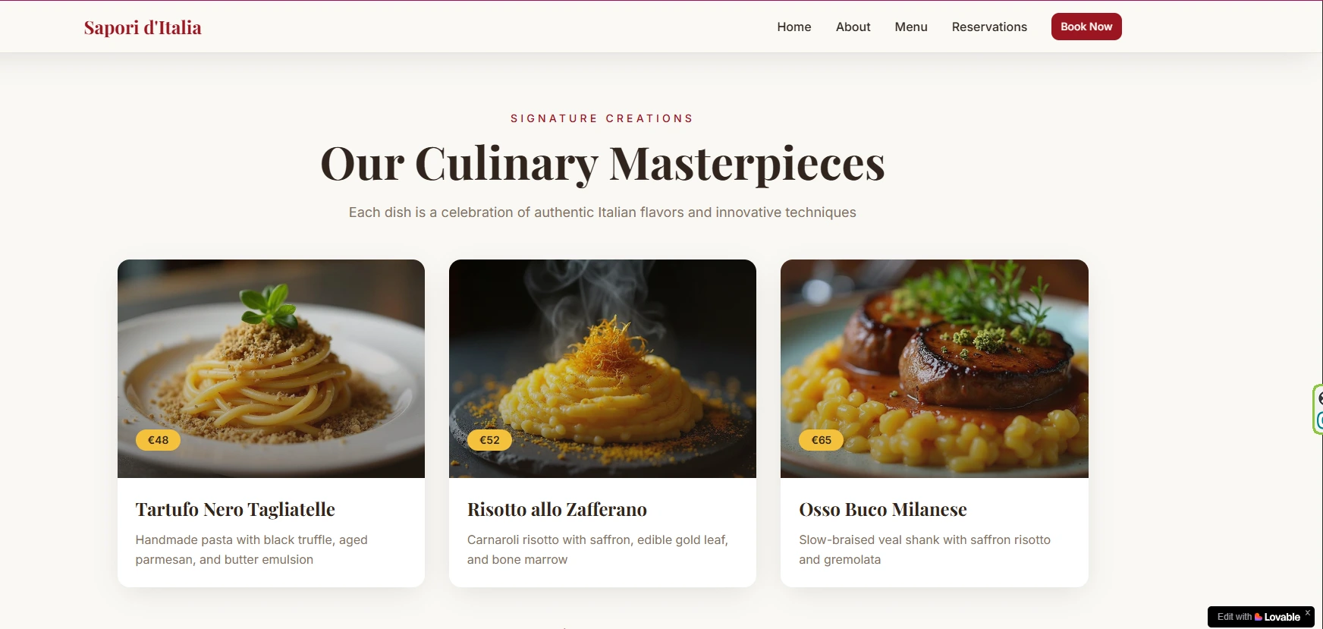Select the €65 price badge
The width and height of the screenshot is (1323, 629).
tap(821, 440)
